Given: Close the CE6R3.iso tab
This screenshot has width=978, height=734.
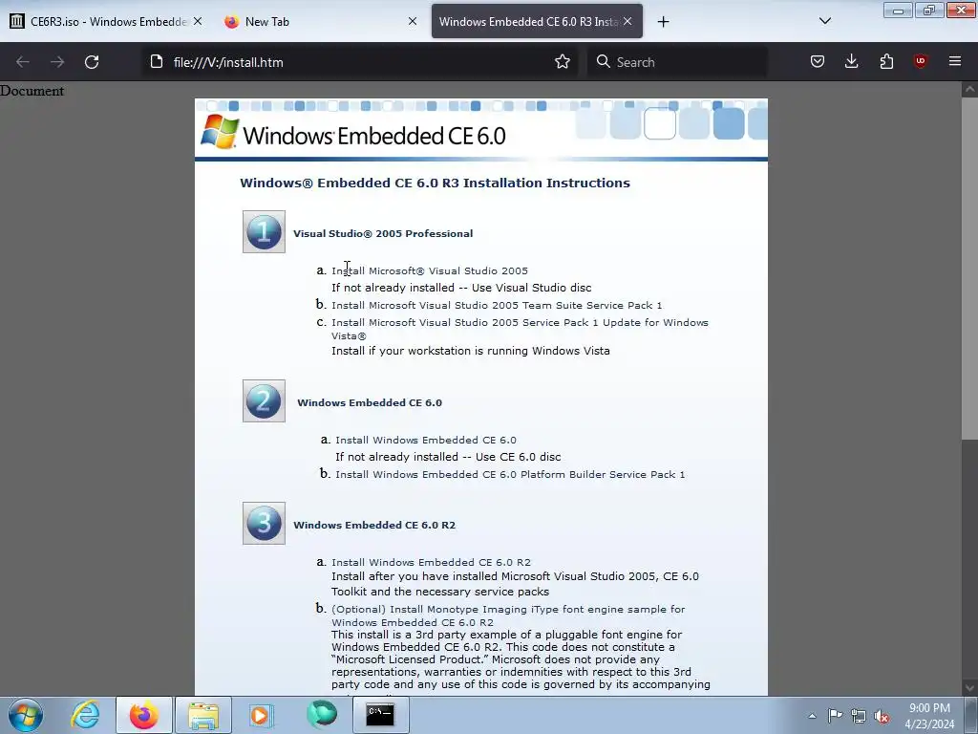Looking at the screenshot, I should pyautogui.click(x=198, y=21).
